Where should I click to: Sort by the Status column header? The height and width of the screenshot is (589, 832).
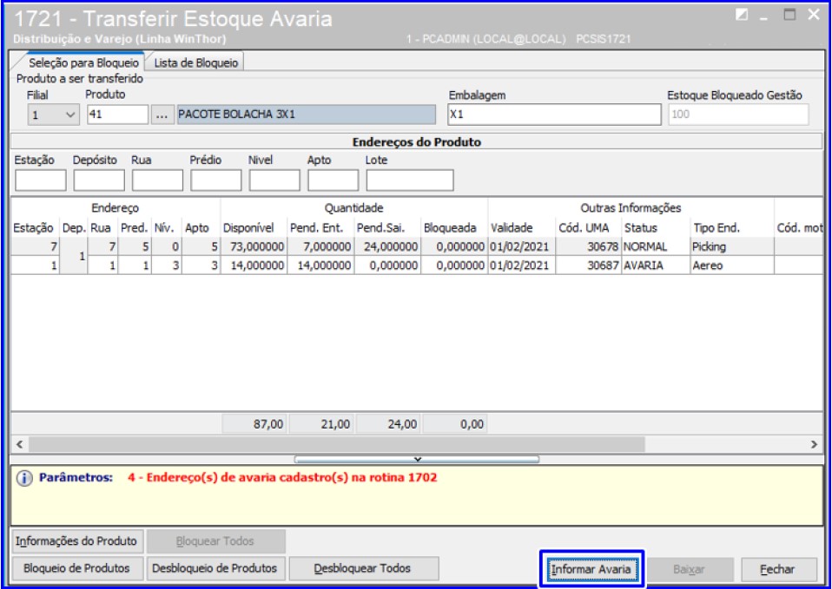656,228
